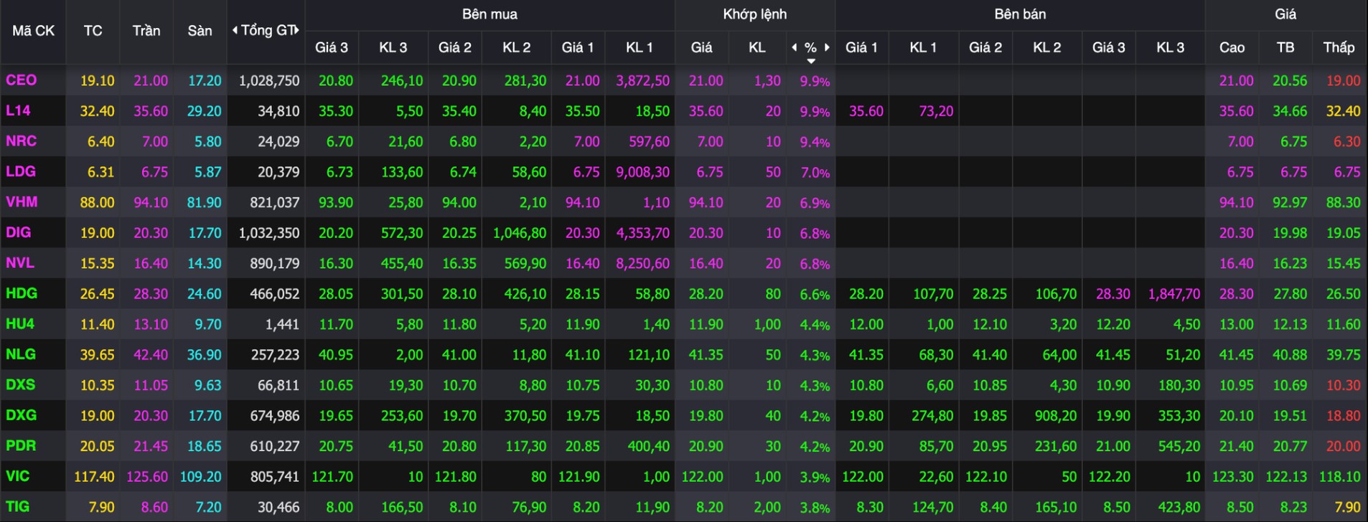Select the NVL ticker symbol
Screen dimensions: 1368x522
20,263
